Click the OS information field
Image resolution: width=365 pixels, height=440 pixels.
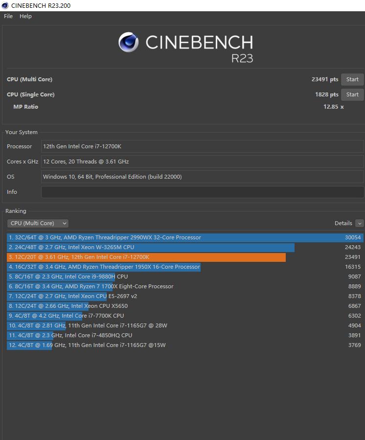pyautogui.click(x=203, y=177)
